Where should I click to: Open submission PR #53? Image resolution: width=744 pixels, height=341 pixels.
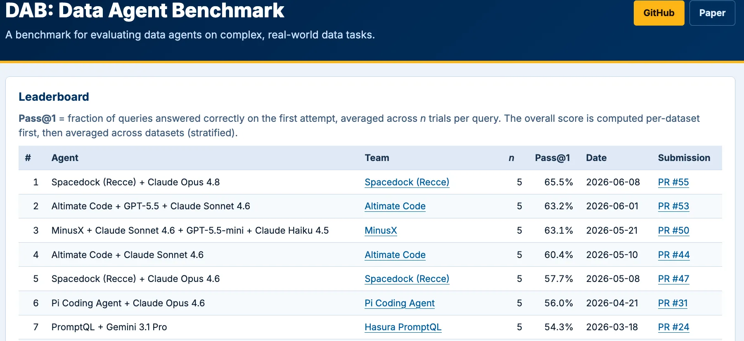tap(673, 206)
